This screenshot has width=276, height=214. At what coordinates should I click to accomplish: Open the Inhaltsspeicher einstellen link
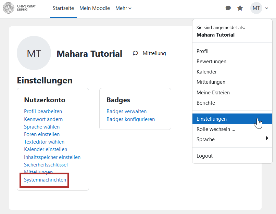pos(52,157)
